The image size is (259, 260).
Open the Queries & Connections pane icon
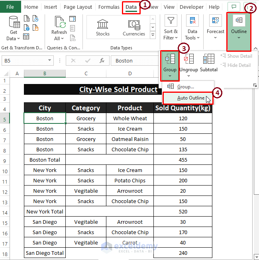[73, 19]
